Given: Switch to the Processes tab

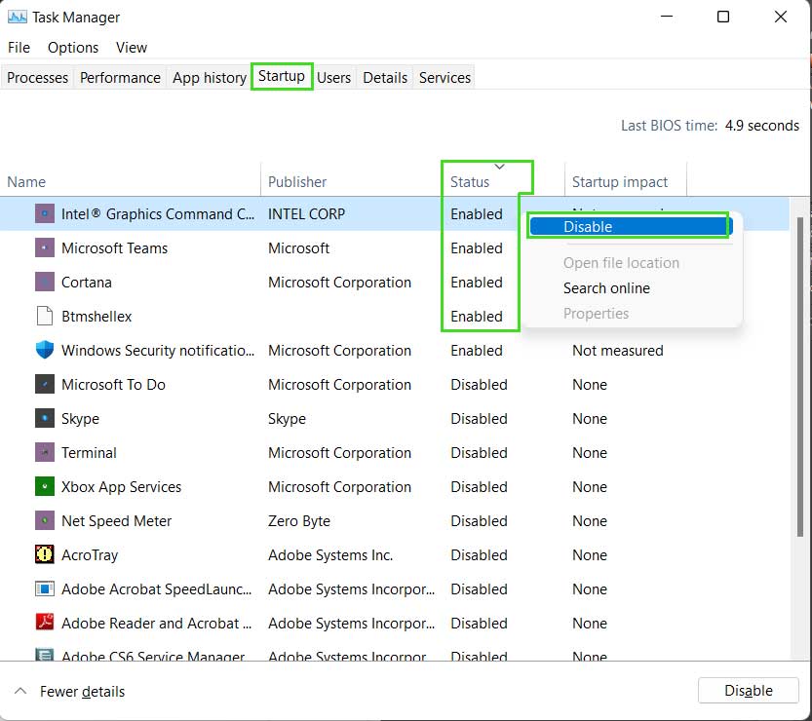Looking at the screenshot, I should point(37,78).
